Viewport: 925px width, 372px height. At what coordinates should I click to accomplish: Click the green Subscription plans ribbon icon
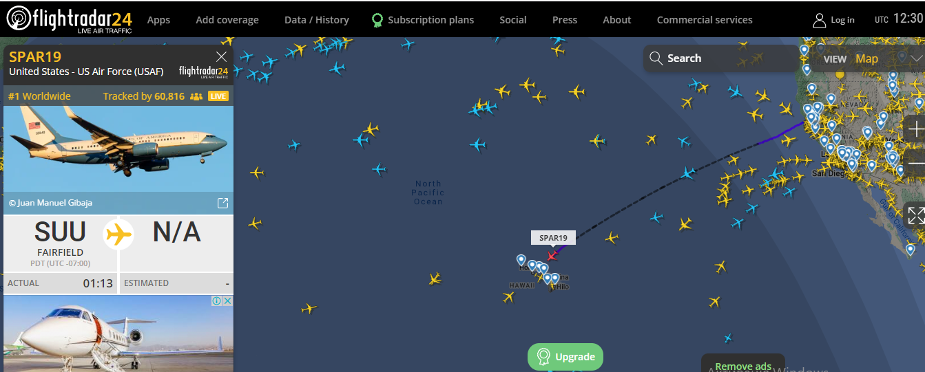377,20
